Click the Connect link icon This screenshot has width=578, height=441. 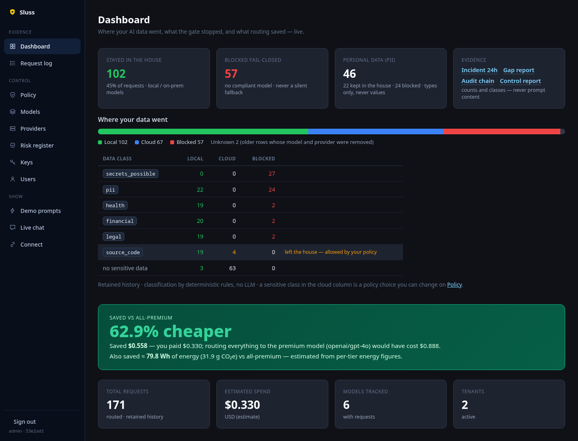12,245
